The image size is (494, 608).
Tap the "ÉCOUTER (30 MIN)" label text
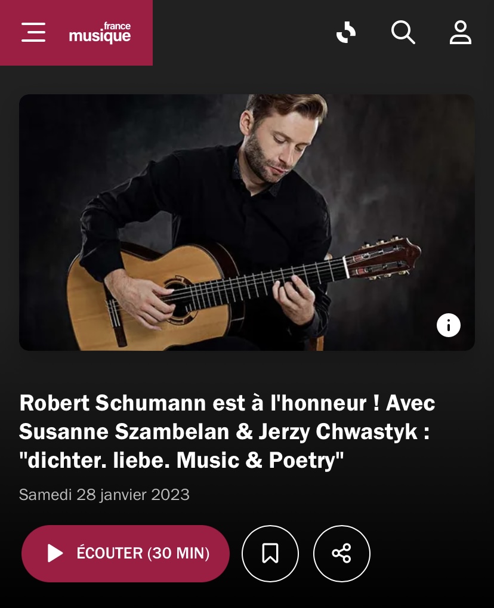143,553
